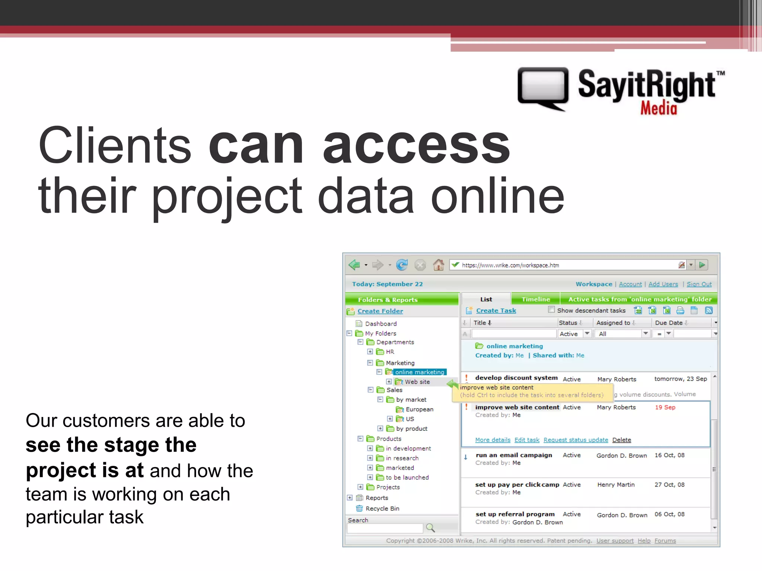
Task: Click the page-settings icon inside the address bar
Action: [681, 265]
